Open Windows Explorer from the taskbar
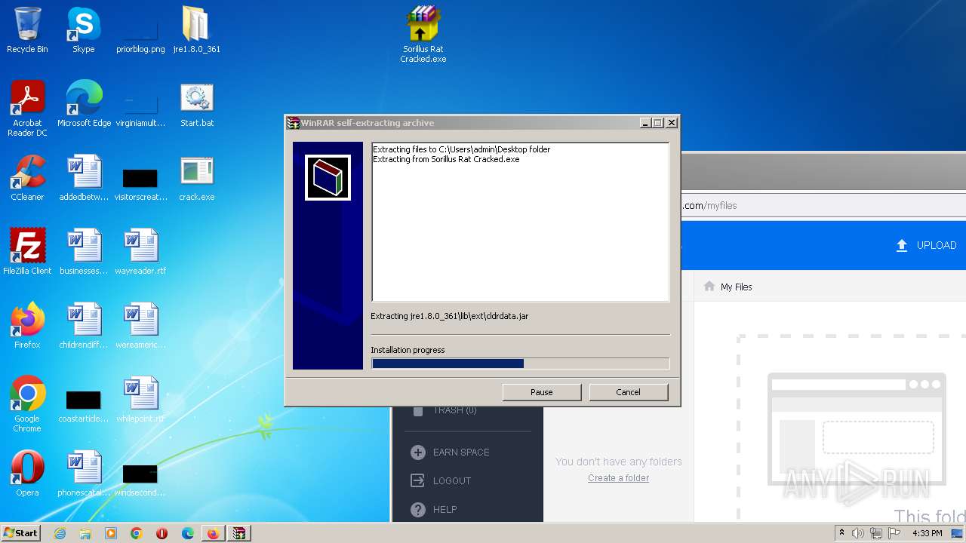The height and width of the screenshot is (543, 966). pos(85,533)
